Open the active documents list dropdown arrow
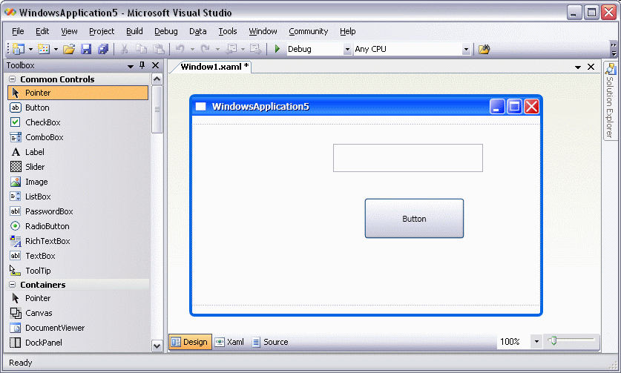 point(578,67)
